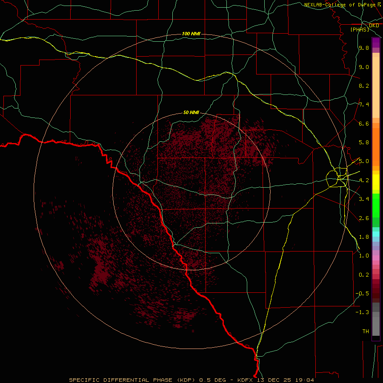
Task: Click the "TH" threshold label on the scale
Action: (366, 332)
